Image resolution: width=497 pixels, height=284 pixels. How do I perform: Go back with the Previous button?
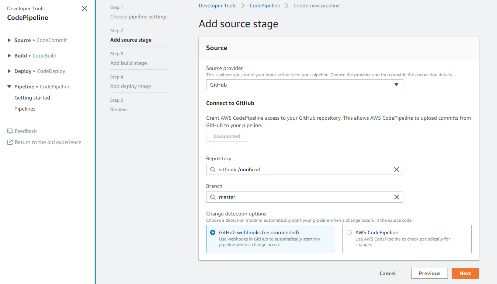tap(429, 273)
